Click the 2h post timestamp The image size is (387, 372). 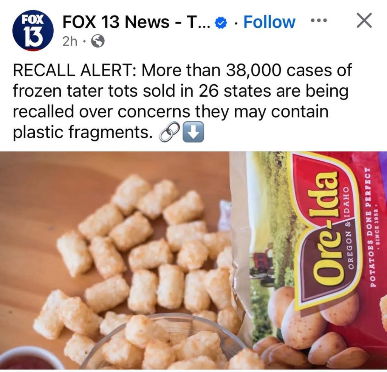coord(70,42)
